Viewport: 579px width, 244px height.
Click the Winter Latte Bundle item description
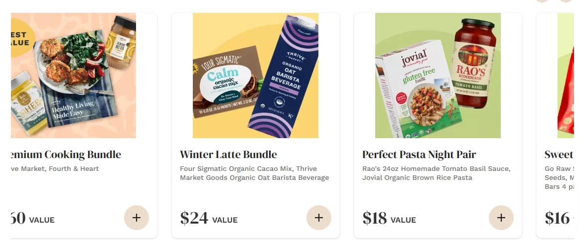[255, 173]
